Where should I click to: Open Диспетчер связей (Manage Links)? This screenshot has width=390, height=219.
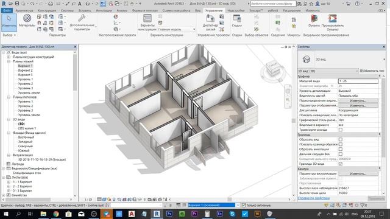pyautogui.click(x=210, y=23)
